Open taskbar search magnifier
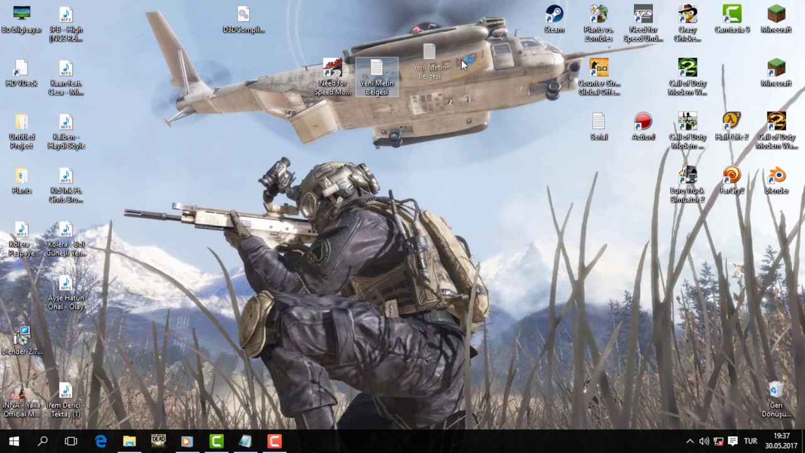Viewport: 805px width, 453px height. coord(43,441)
